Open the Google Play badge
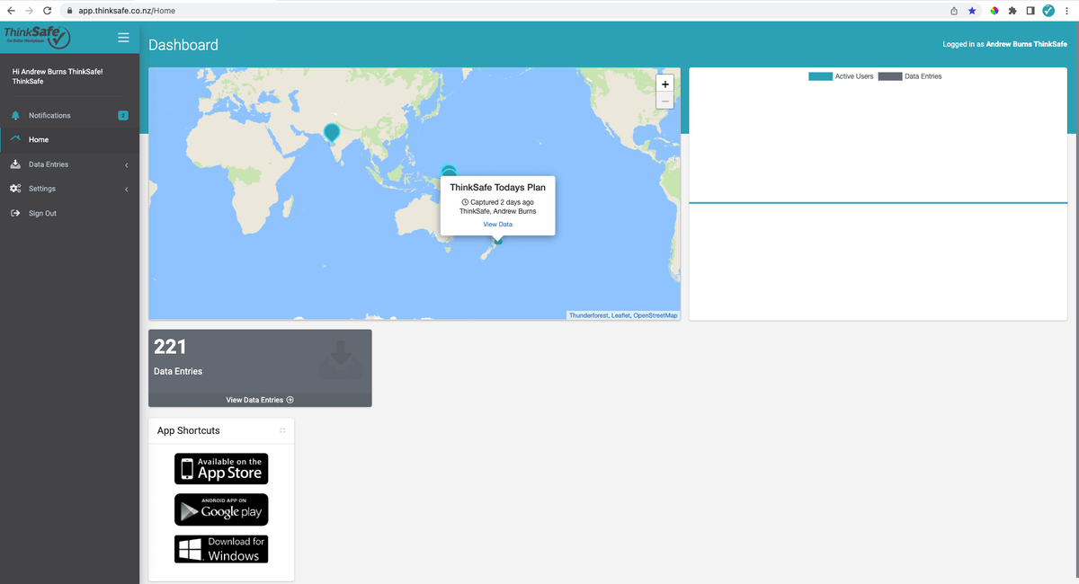1079x584 pixels. click(220, 509)
